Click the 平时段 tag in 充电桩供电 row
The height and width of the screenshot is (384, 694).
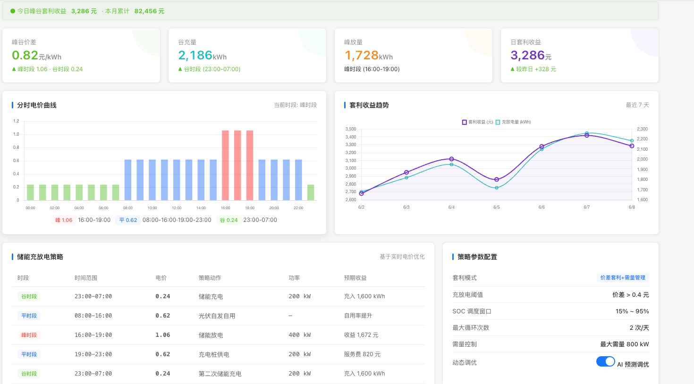(29, 354)
